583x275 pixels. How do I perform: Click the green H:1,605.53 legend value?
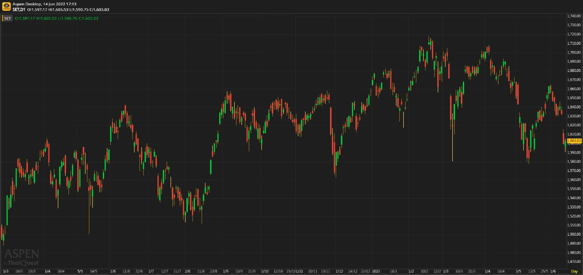pos(46,18)
